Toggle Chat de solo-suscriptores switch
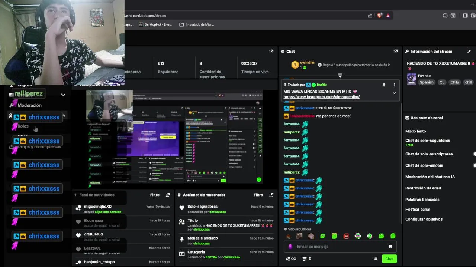The image size is (476, 267). 474,154
